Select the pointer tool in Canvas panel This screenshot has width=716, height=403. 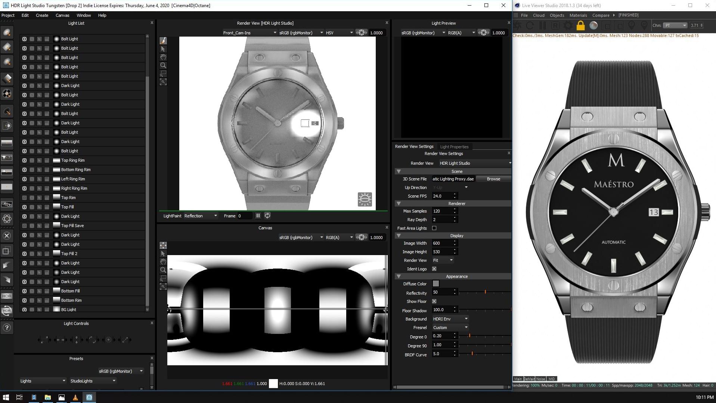(x=163, y=253)
